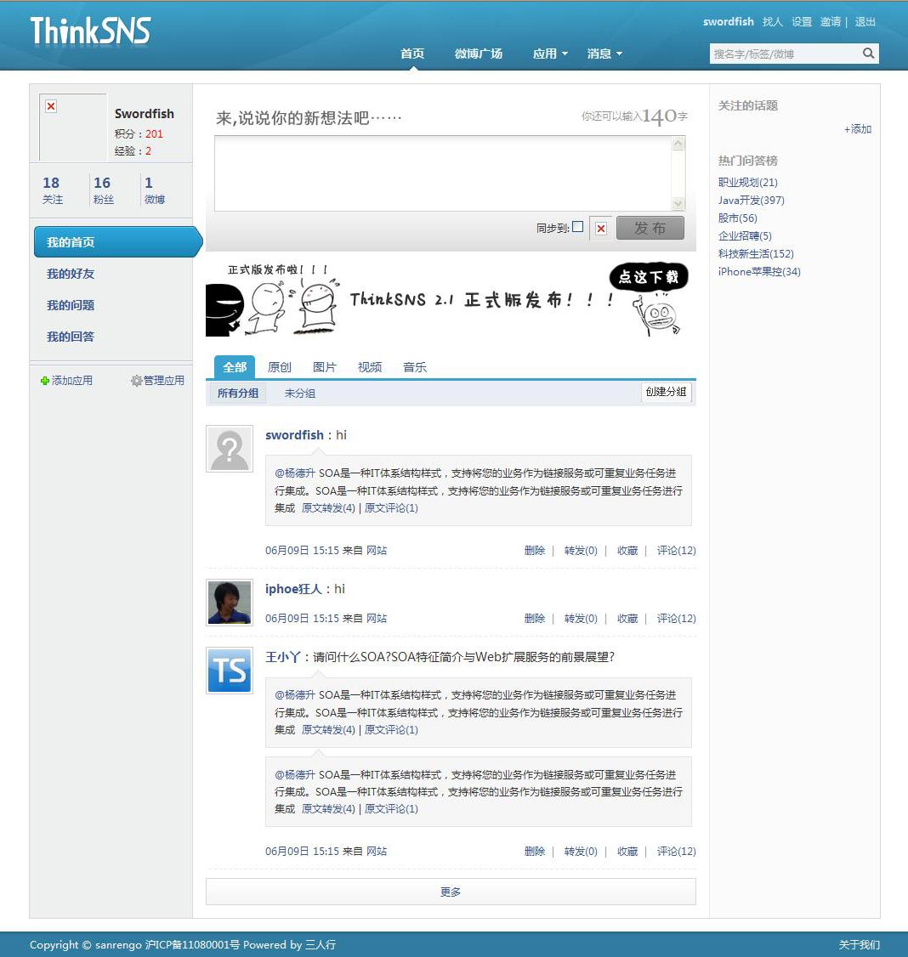The image size is (908, 957).
Task: Click the 找人 link in the header
Action: [x=773, y=22]
